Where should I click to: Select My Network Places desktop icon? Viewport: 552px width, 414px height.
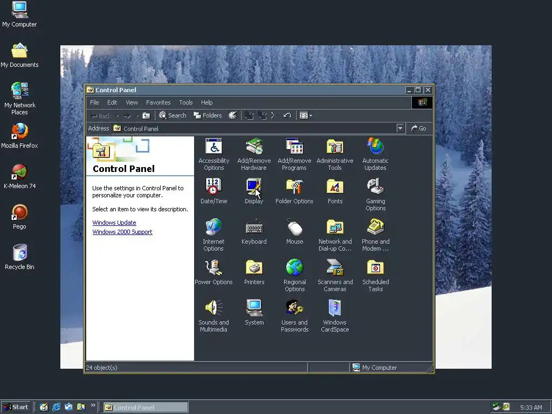click(x=19, y=99)
